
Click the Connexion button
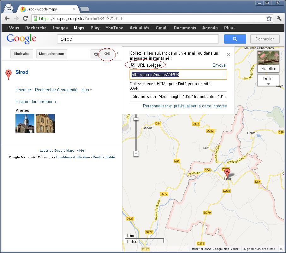click(265, 39)
